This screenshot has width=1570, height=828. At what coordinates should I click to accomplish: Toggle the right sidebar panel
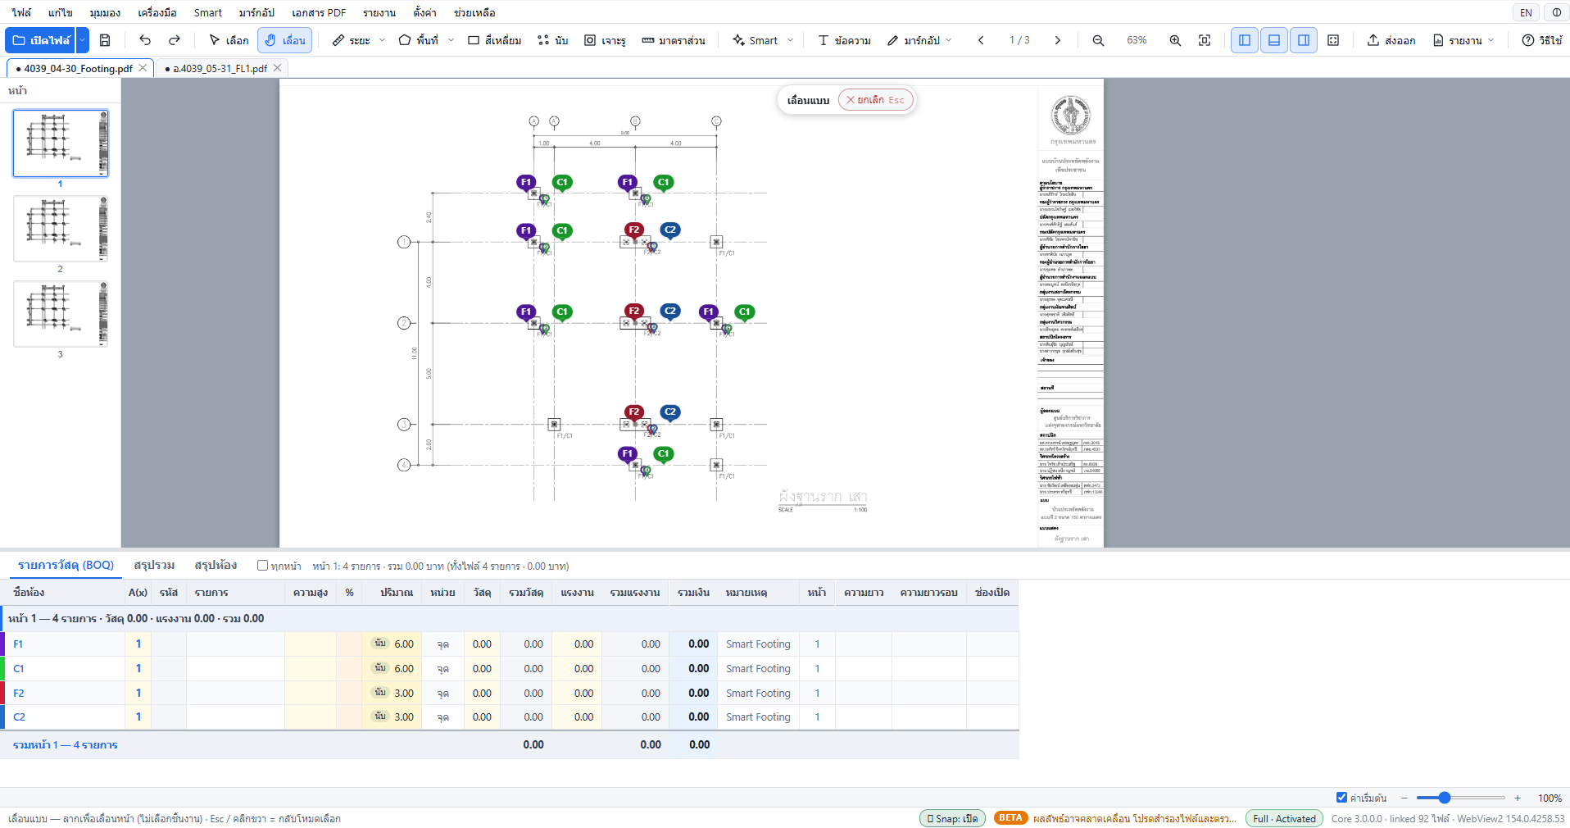click(x=1304, y=40)
